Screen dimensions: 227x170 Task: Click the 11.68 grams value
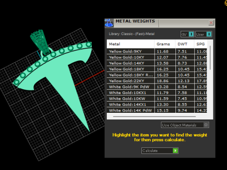tap(163, 51)
